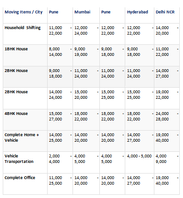Click Complete Office price under Delhi NCR
The image size is (183, 198).
167,180
